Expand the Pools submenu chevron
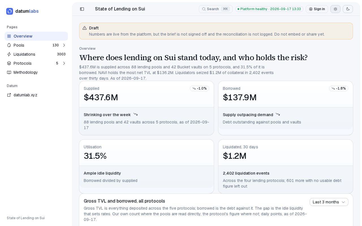 [x=64, y=45]
